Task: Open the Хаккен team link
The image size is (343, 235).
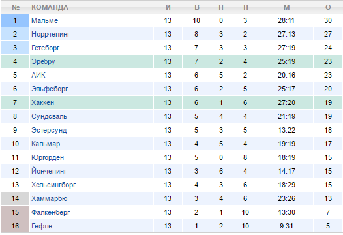Action: coord(42,102)
